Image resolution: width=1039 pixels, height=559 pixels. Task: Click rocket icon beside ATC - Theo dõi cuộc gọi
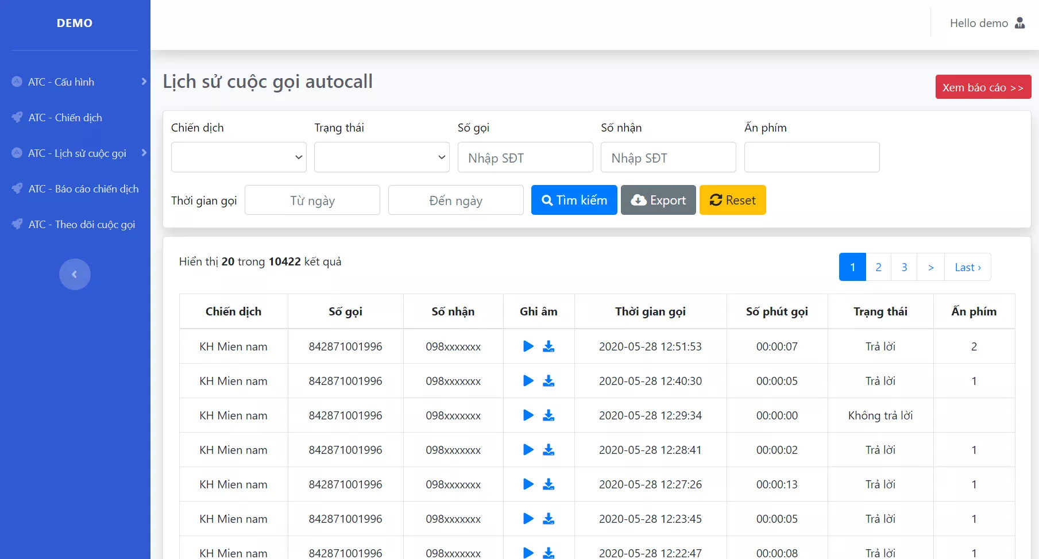17,224
